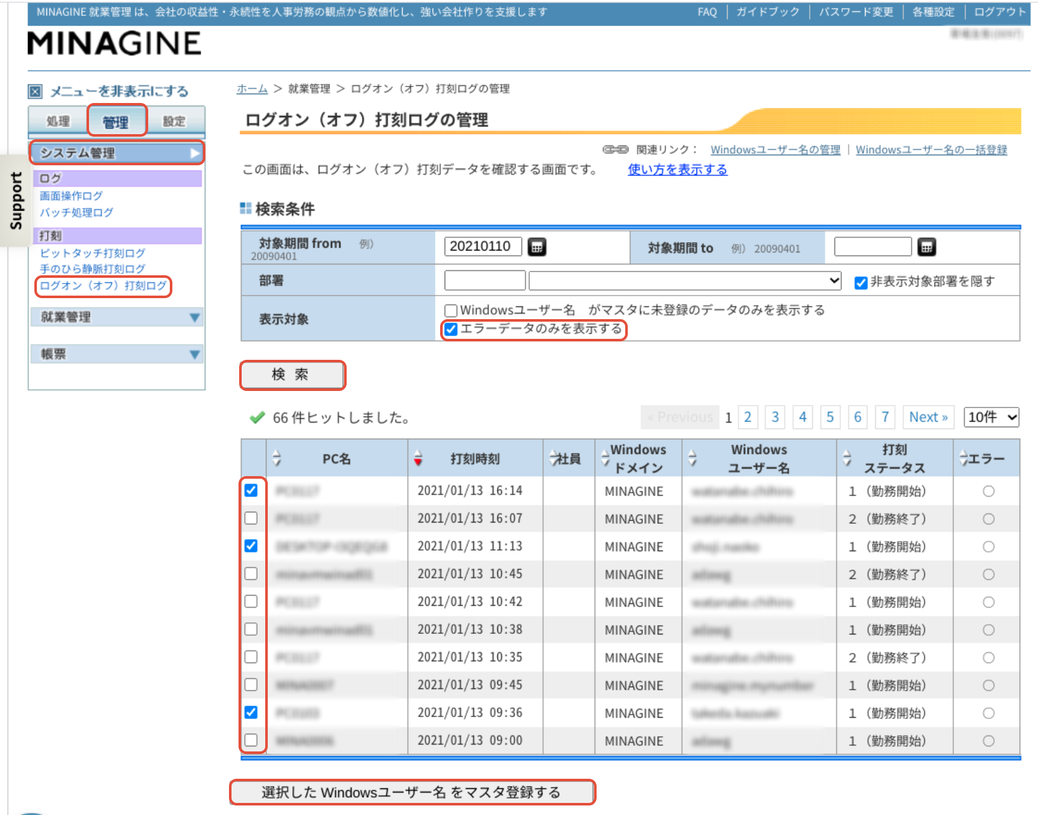The width and height of the screenshot is (1038, 815).
Task: Sort by Windowsドメイン column arrows
Action: click(605, 458)
